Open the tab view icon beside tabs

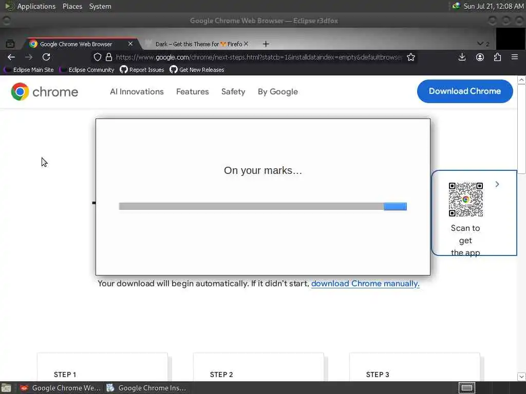pyautogui.click(x=10, y=44)
